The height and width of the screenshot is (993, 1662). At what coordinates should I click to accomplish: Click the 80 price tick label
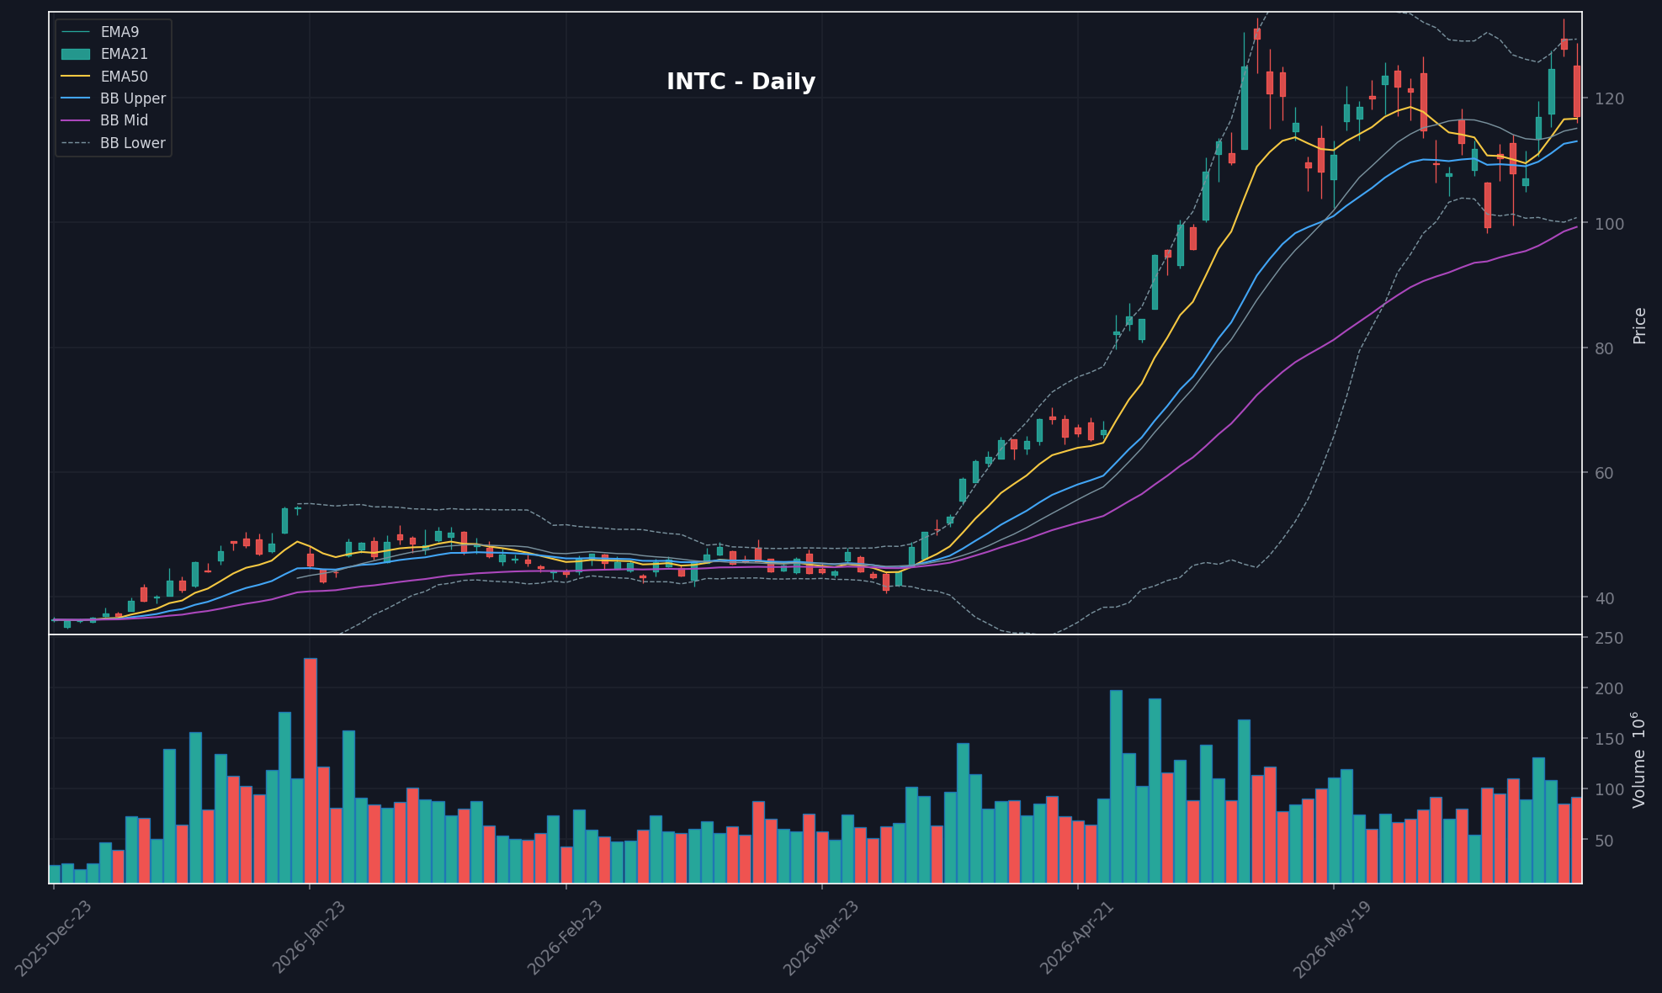click(1605, 348)
